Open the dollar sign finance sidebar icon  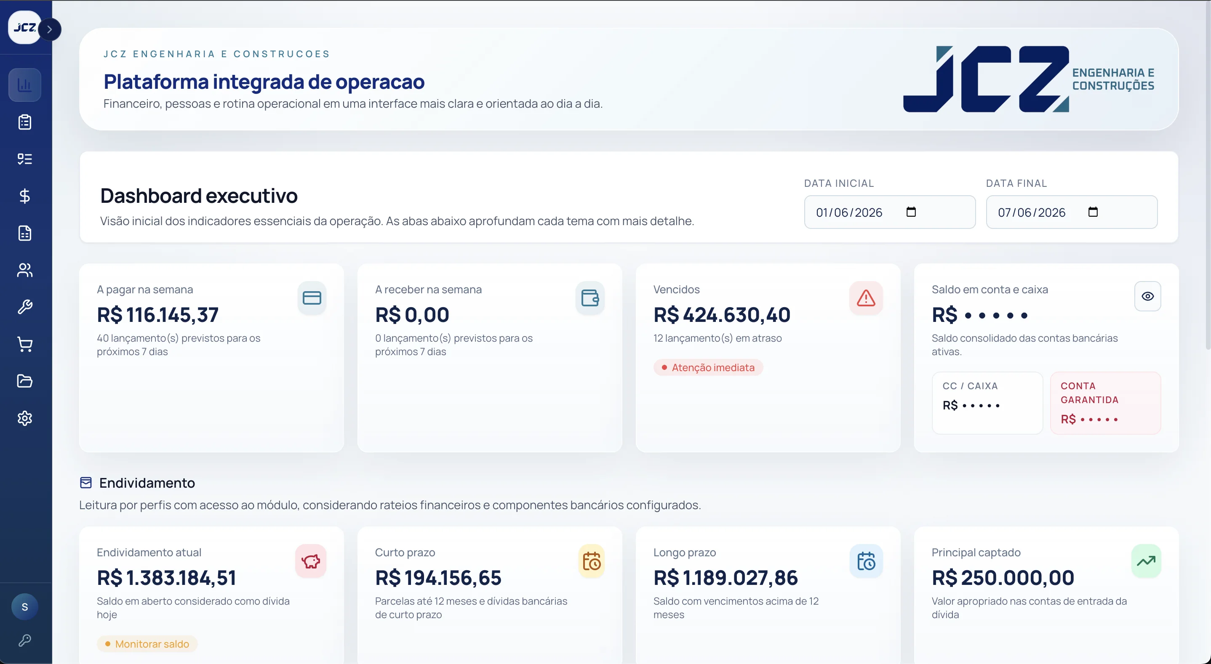[x=24, y=196]
